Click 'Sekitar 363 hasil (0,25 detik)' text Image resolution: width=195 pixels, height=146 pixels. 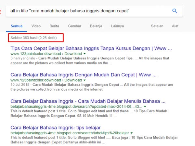33,38
